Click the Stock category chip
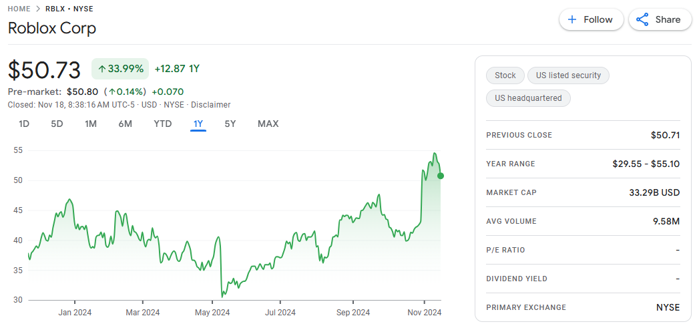Screen dimensions: 695x328 [x=505, y=75]
